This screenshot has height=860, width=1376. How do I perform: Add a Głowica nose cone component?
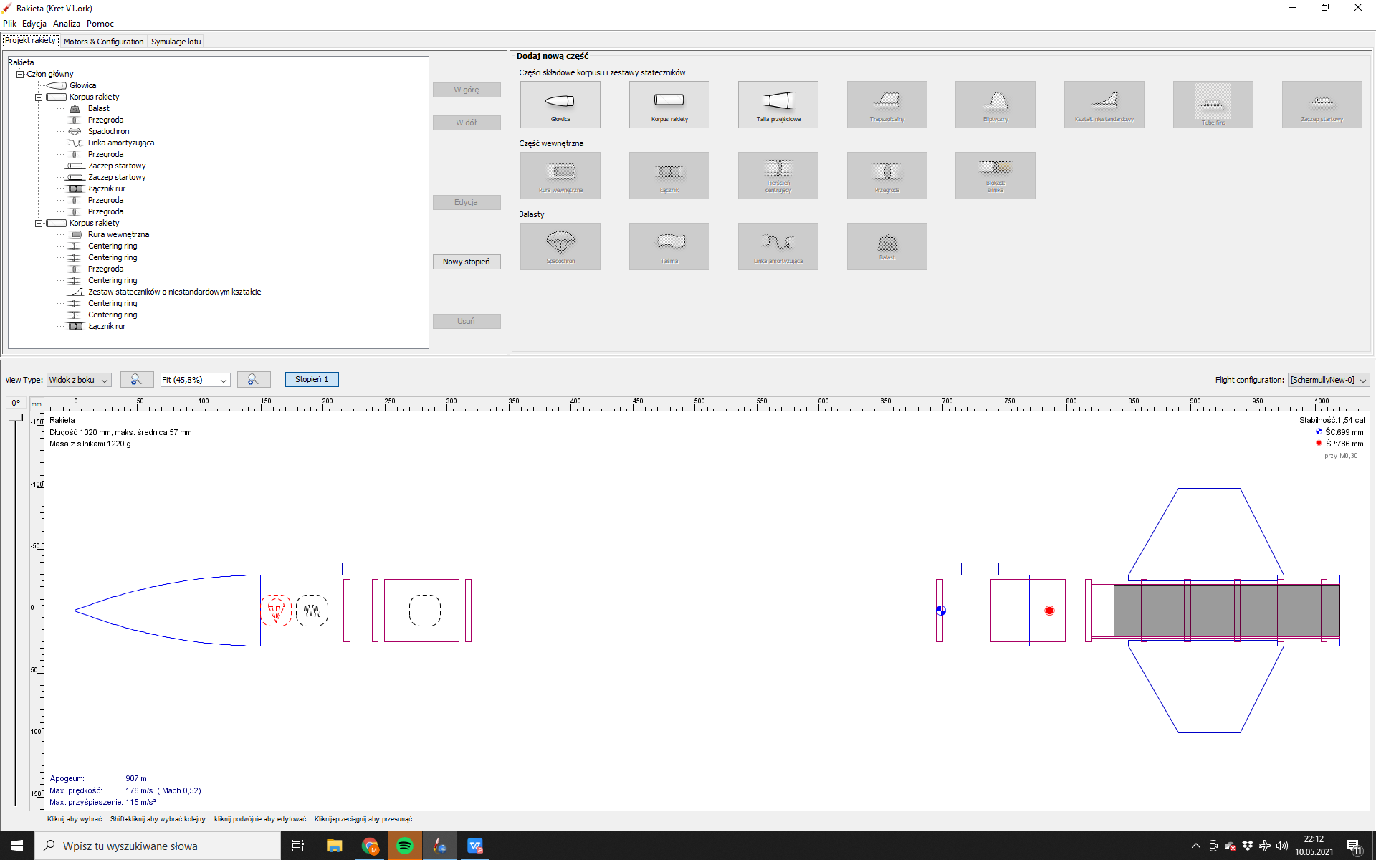click(x=560, y=105)
